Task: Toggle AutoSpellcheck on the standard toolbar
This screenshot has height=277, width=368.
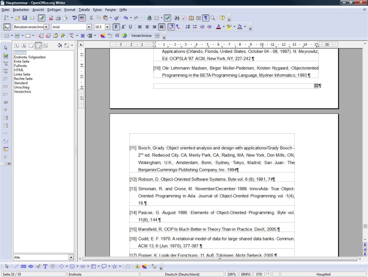Action: point(82,18)
